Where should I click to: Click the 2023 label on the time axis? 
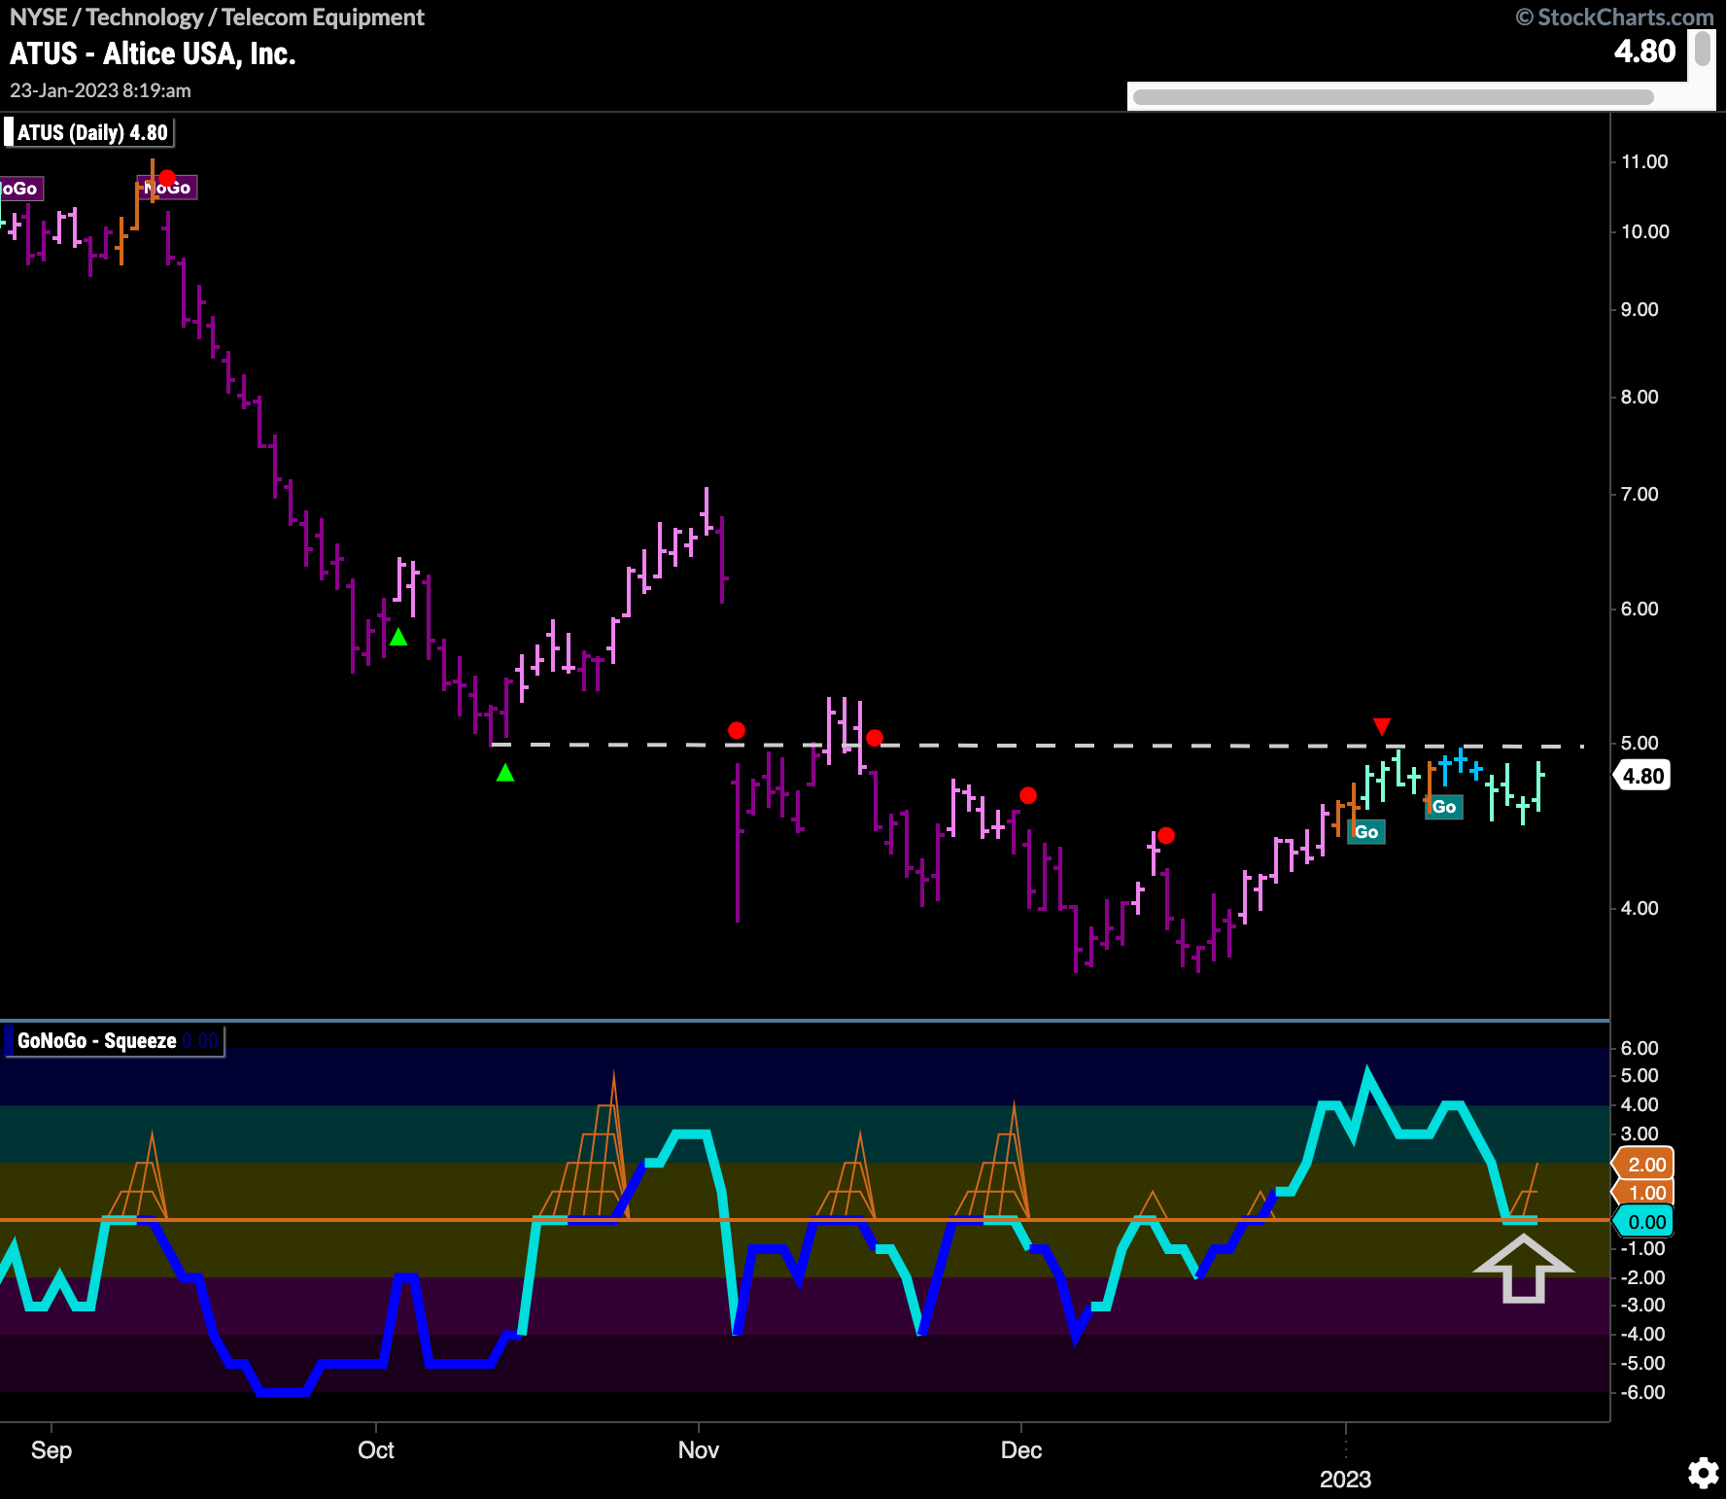[1345, 1480]
